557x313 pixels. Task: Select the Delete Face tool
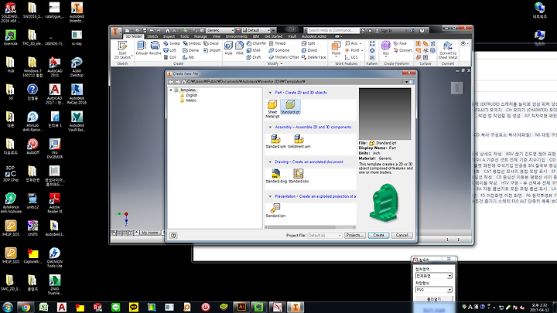[313, 57]
